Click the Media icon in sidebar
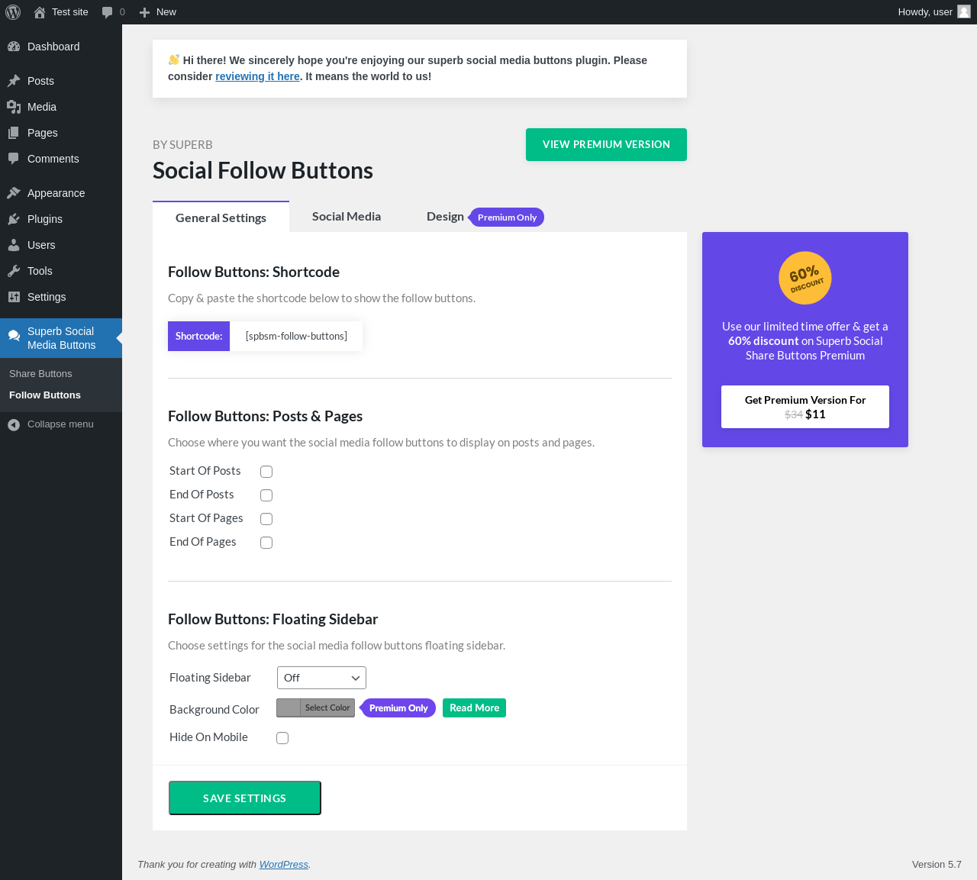 pos(14,107)
